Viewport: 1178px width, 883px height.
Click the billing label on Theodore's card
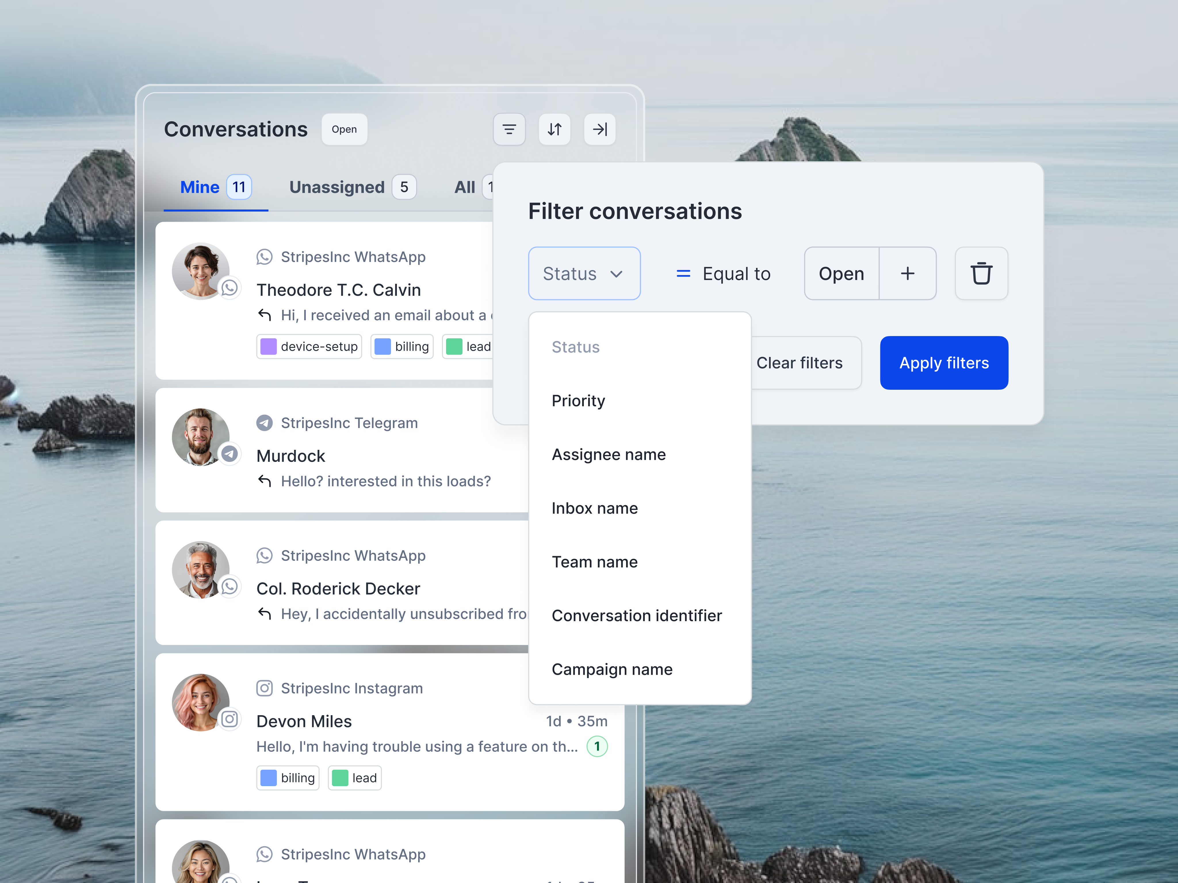tap(402, 346)
